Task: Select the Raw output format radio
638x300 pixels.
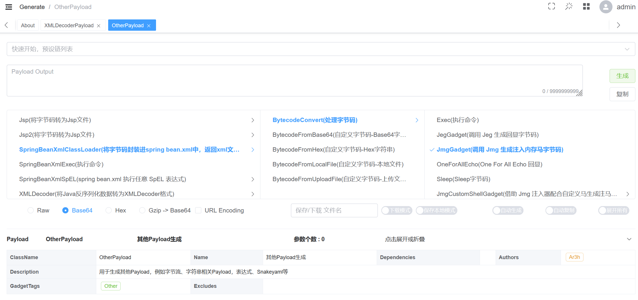Action: (x=31, y=210)
